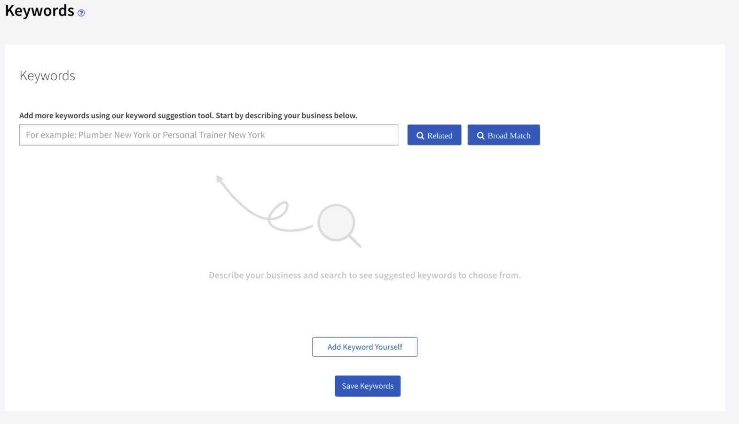Click the bold Keywords page title
The width and height of the screenshot is (739, 424).
[x=39, y=11]
